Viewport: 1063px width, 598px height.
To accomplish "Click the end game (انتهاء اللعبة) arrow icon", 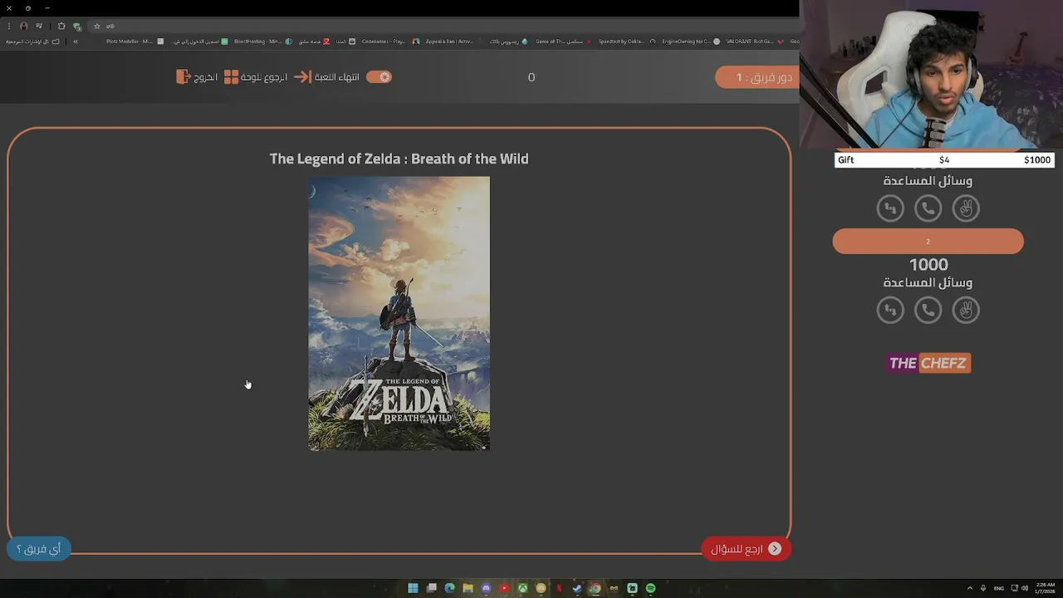I will [x=302, y=76].
